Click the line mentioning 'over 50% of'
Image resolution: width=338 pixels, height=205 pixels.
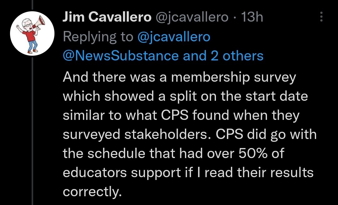tap(173, 153)
